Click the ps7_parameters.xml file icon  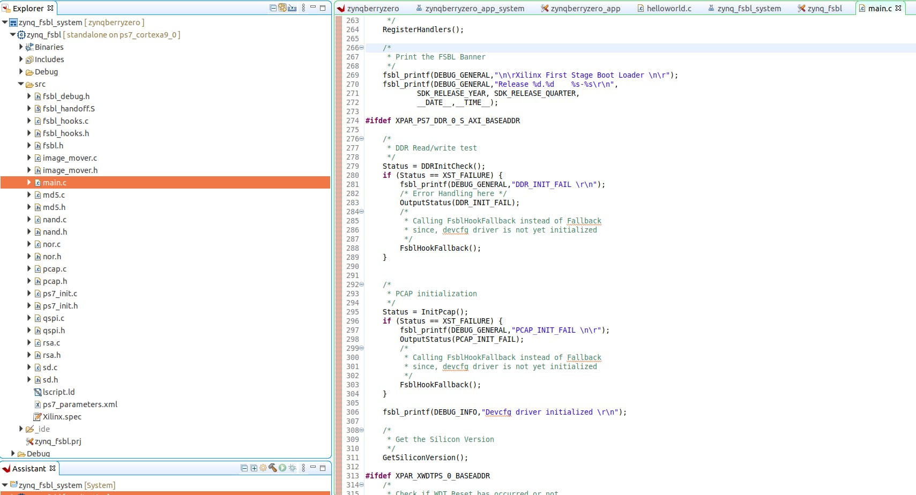coord(38,404)
